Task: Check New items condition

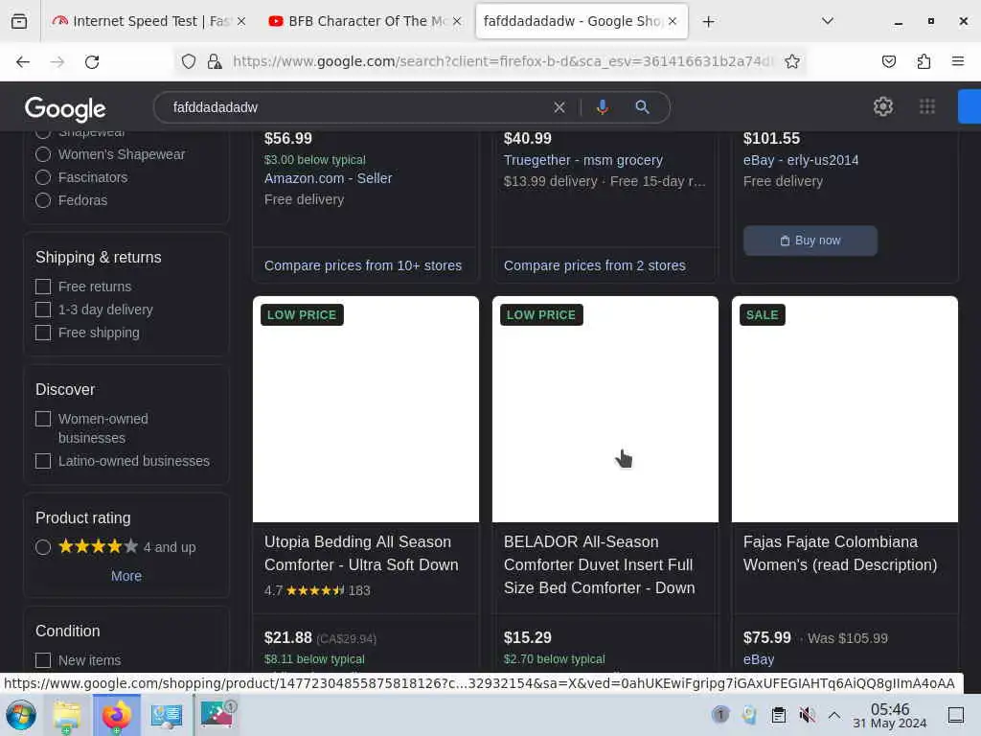Action: point(43,660)
